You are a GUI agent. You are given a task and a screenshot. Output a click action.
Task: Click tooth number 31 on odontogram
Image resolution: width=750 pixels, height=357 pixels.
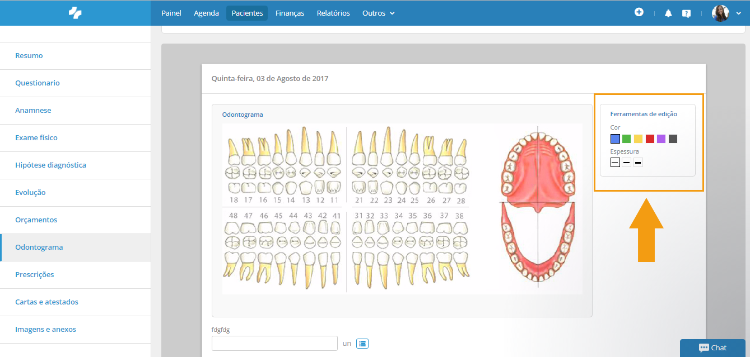point(357,216)
